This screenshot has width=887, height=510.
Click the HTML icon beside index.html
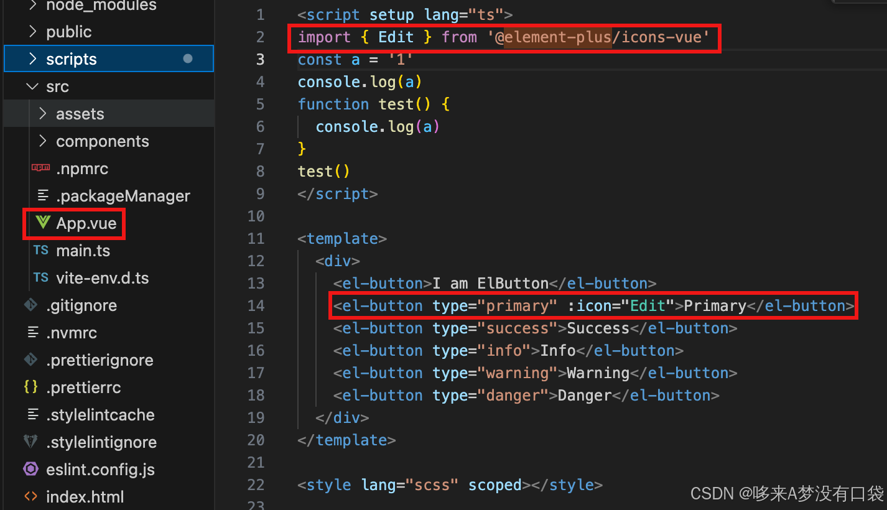[30, 496]
